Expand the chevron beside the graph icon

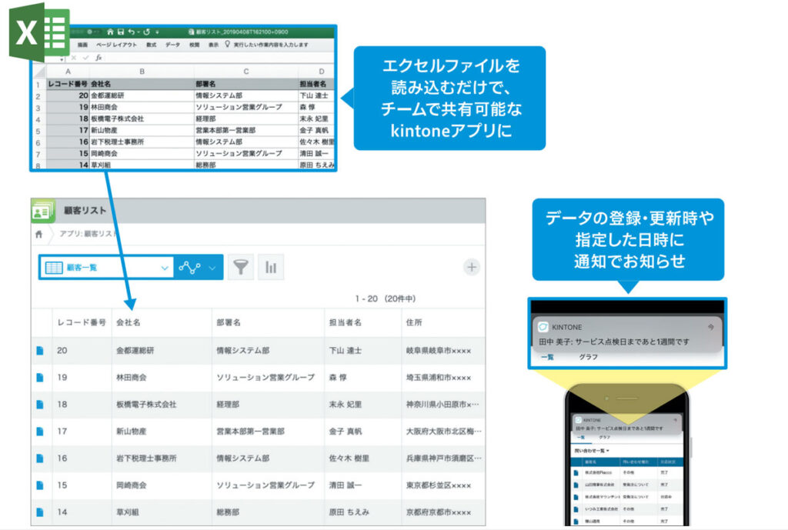pos(212,268)
